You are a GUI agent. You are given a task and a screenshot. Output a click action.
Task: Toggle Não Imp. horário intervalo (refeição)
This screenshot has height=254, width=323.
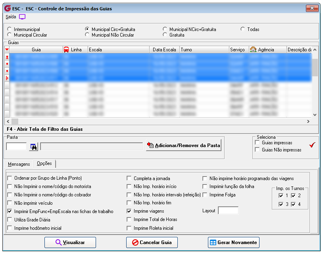(129, 195)
